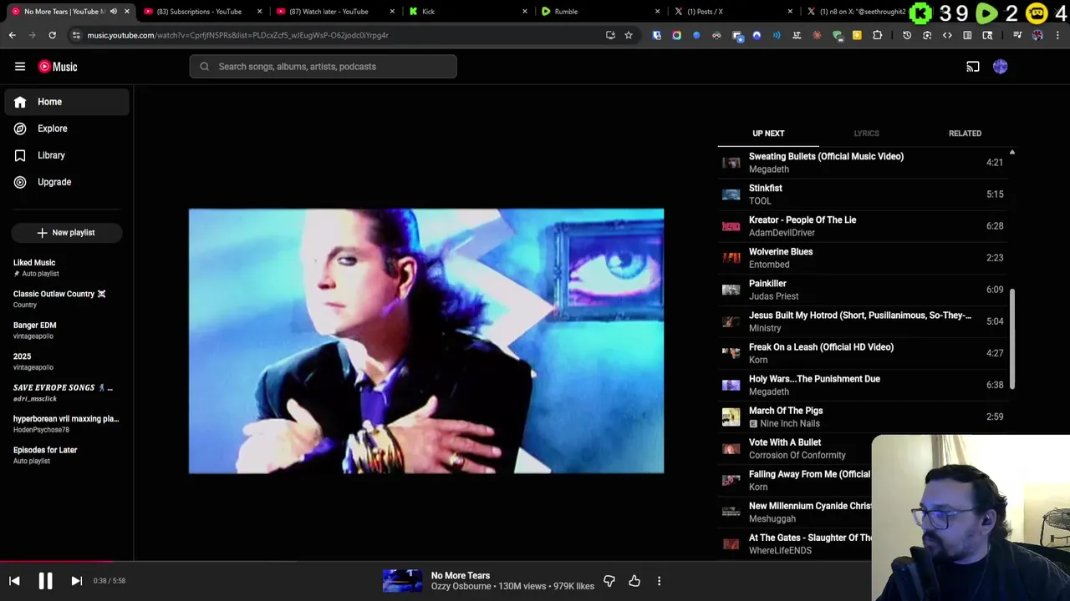Go to Home in sidebar
Viewport: 1070px width, 601px height.
click(x=67, y=102)
